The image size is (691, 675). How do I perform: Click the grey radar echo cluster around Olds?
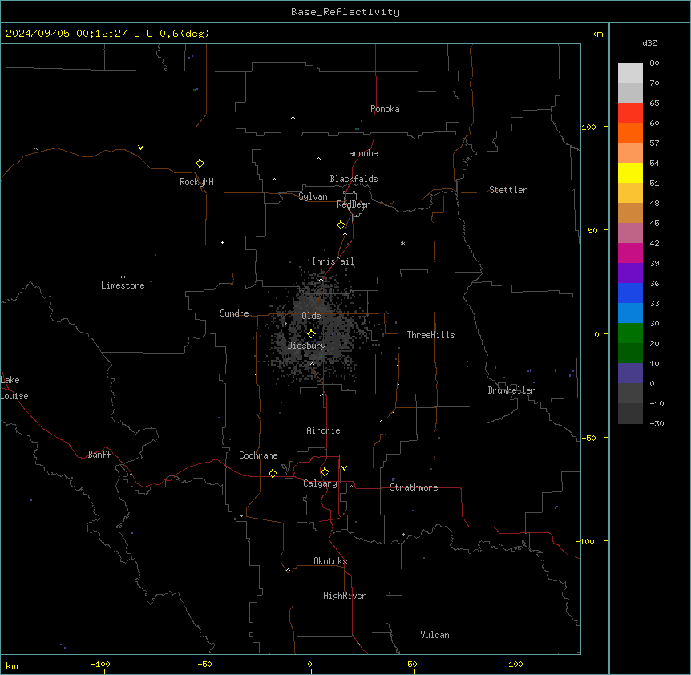coord(318,328)
